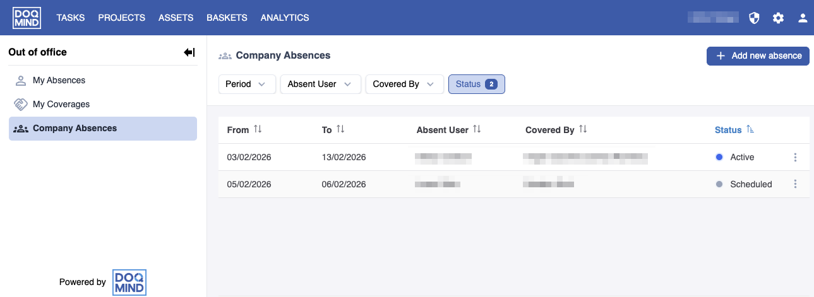Open the Covered By filter dropdown

click(404, 84)
